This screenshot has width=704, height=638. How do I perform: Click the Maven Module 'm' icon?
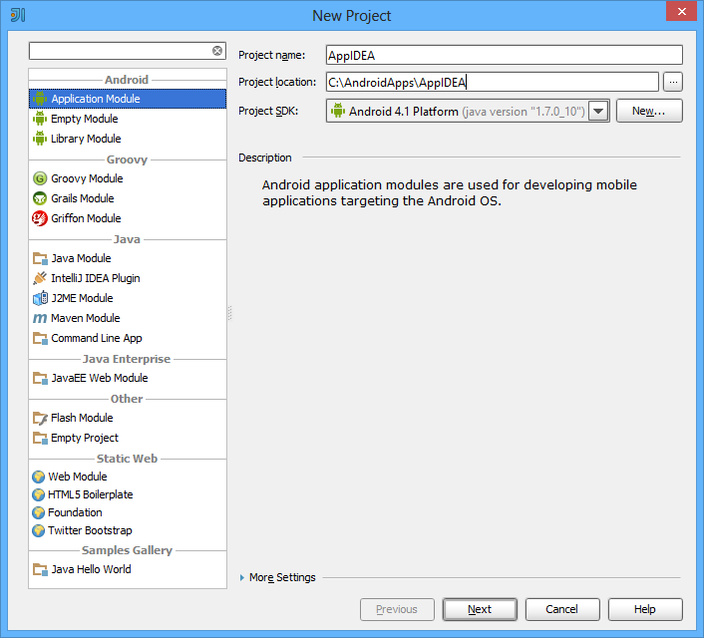coord(40,318)
